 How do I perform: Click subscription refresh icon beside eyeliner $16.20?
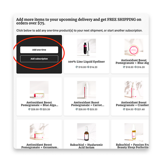(88, 67)
